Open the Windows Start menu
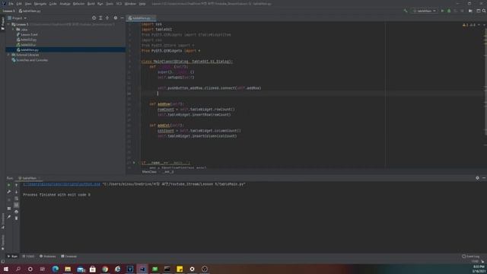 (6, 269)
